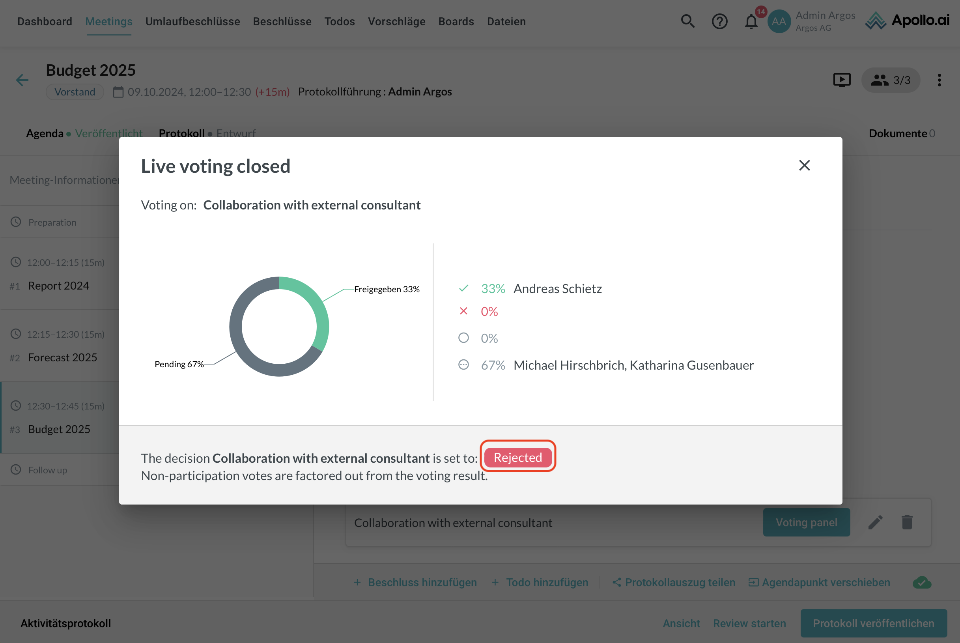Click Protokoll veröffentlichen button
Screen dimensions: 960x643
(x=873, y=623)
